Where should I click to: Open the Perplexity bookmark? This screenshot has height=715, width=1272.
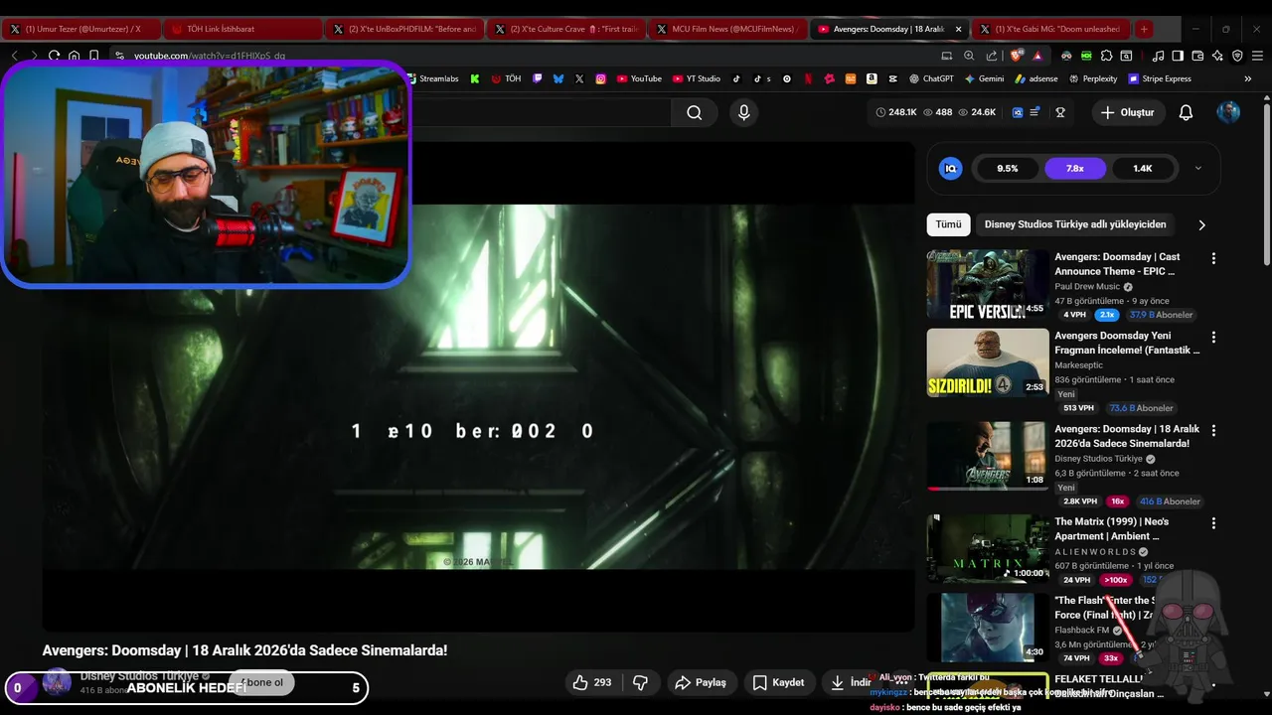(x=1092, y=78)
